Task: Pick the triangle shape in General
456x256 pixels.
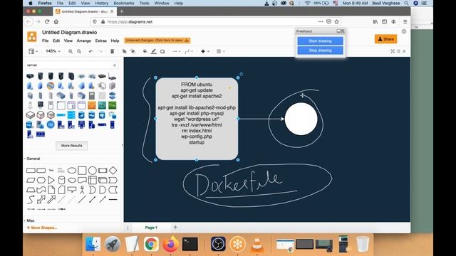Action: [x=51, y=180]
